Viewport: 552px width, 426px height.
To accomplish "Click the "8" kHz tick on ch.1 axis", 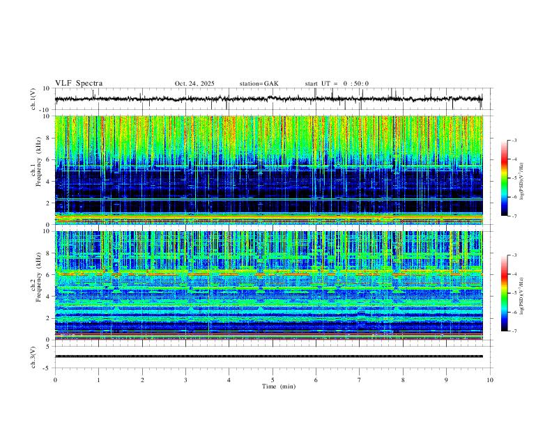I will (48, 138).
